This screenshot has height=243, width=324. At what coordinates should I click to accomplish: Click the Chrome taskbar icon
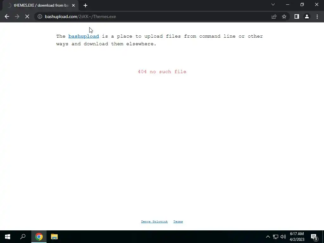pos(39,237)
